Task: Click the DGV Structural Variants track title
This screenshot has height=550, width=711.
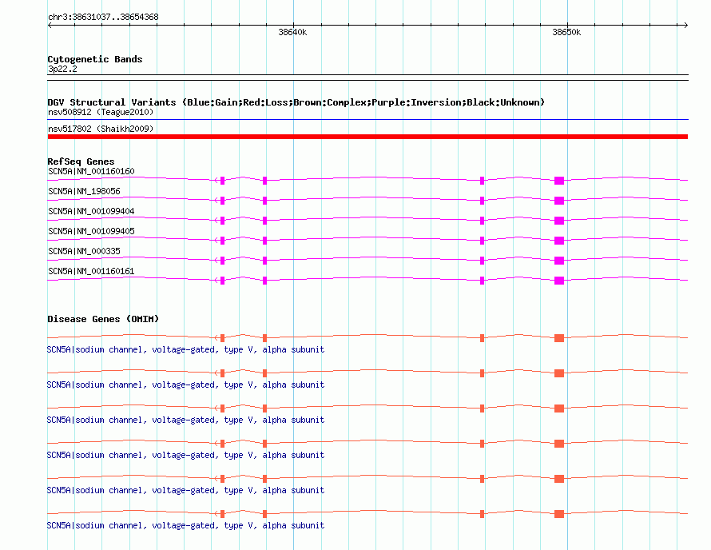Action: (x=296, y=102)
